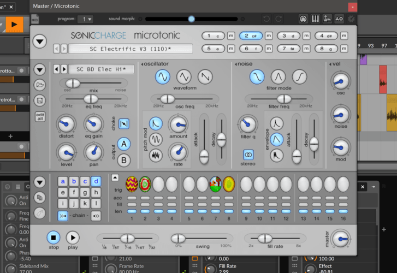
Task: Start pattern playback with play button
Action: coord(73,238)
